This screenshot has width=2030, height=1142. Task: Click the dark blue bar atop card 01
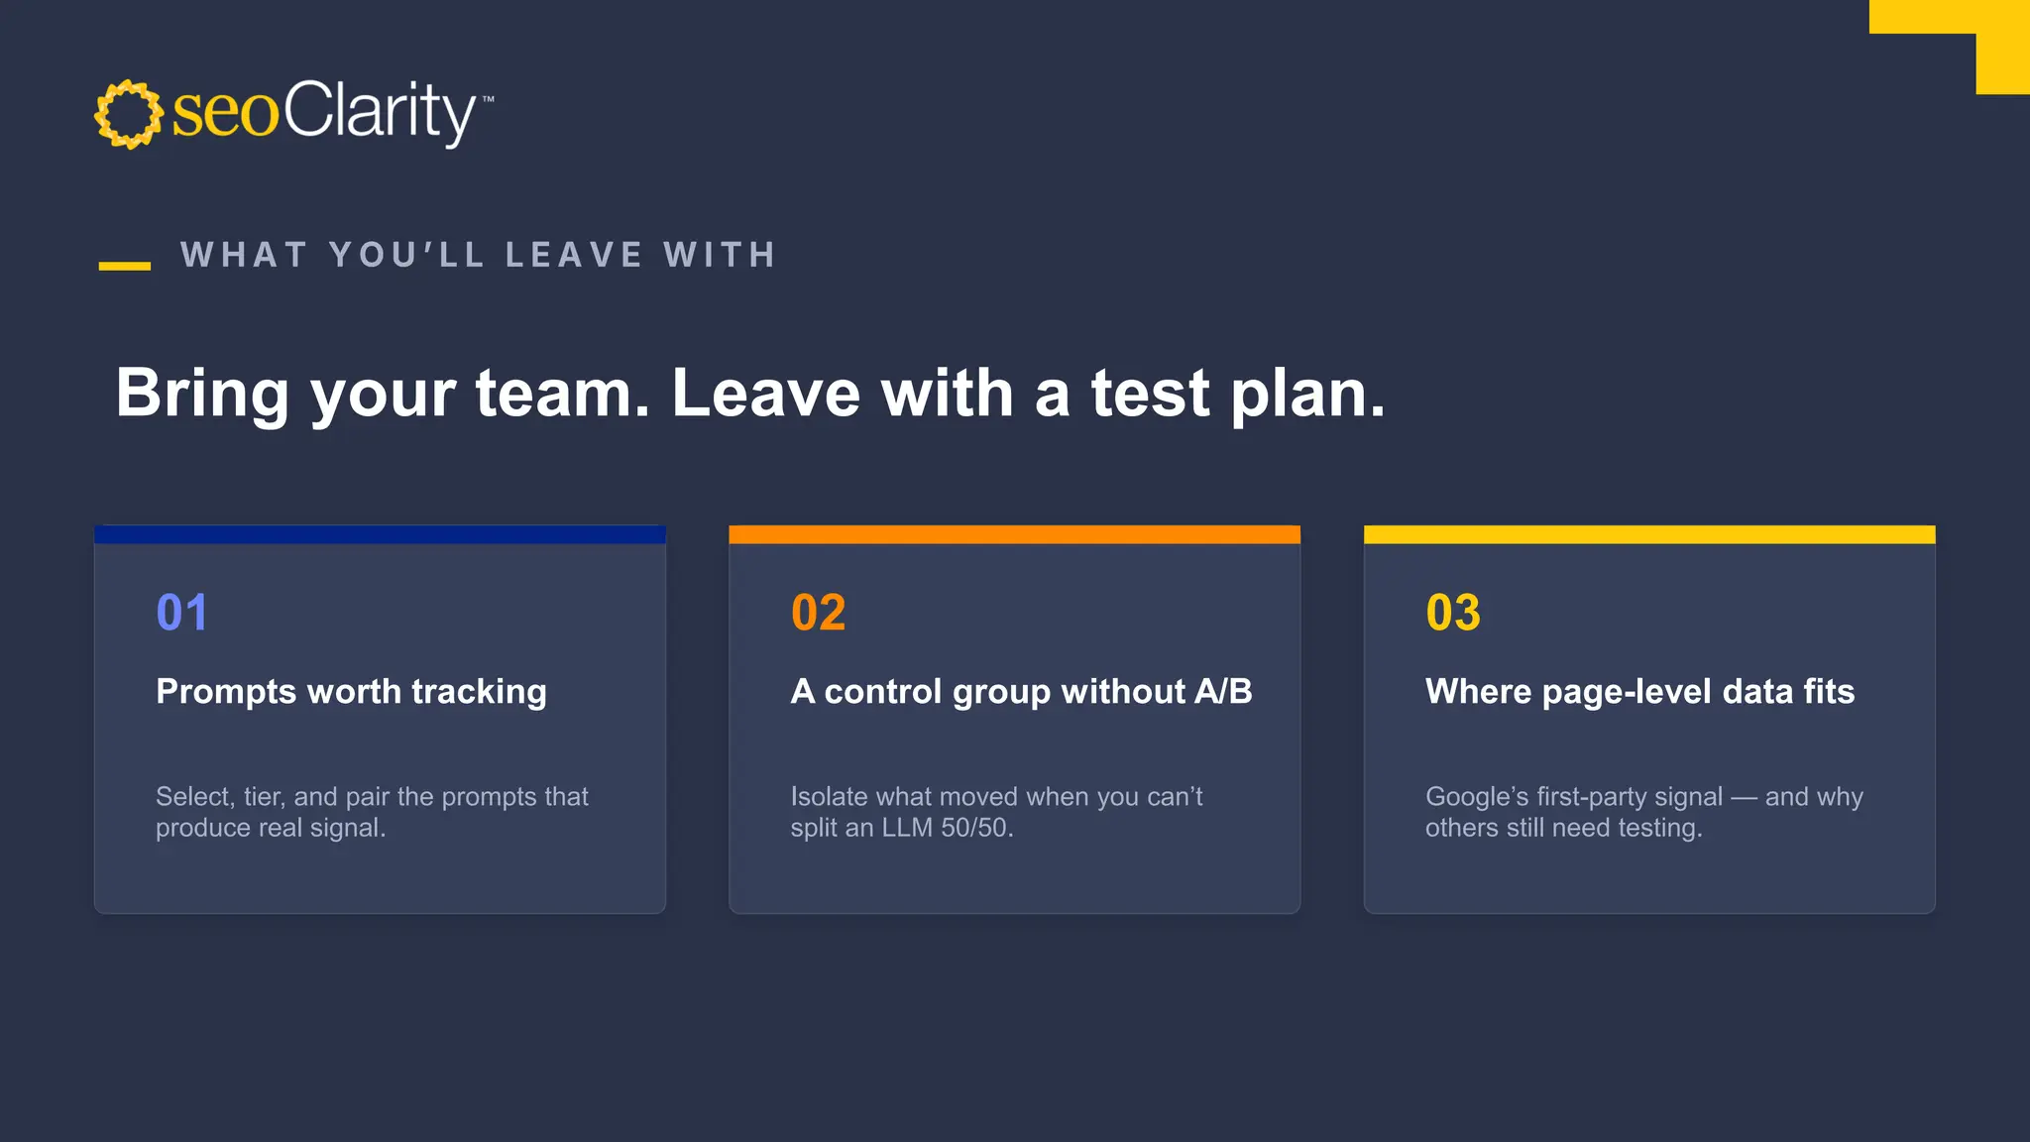[x=380, y=534]
